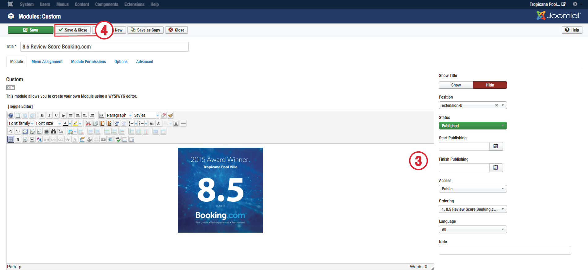Open Tropicana Pool site preview link
Viewport: 588px width, 270px height.
(x=547, y=4)
